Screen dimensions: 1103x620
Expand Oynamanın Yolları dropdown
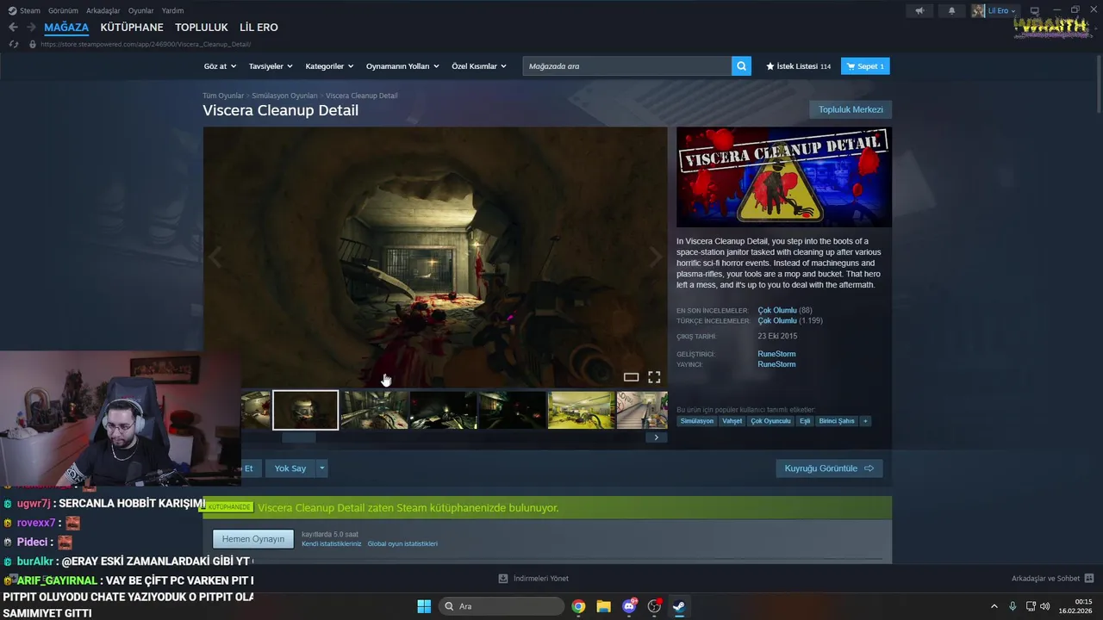tap(402, 66)
